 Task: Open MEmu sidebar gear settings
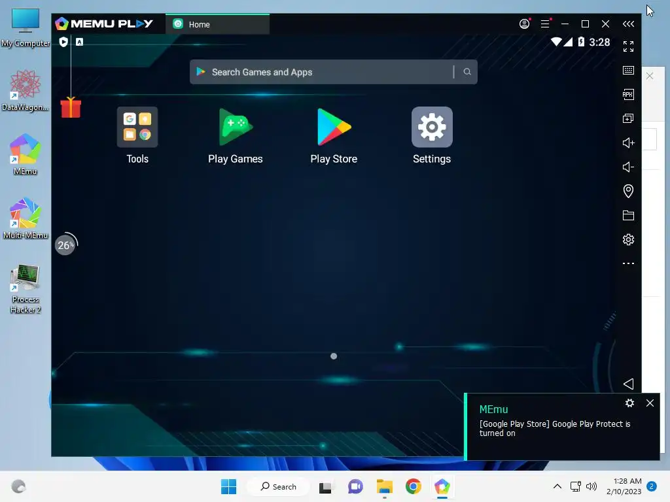click(x=628, y=239)
